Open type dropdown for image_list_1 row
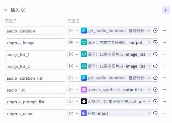 [74, 54]
